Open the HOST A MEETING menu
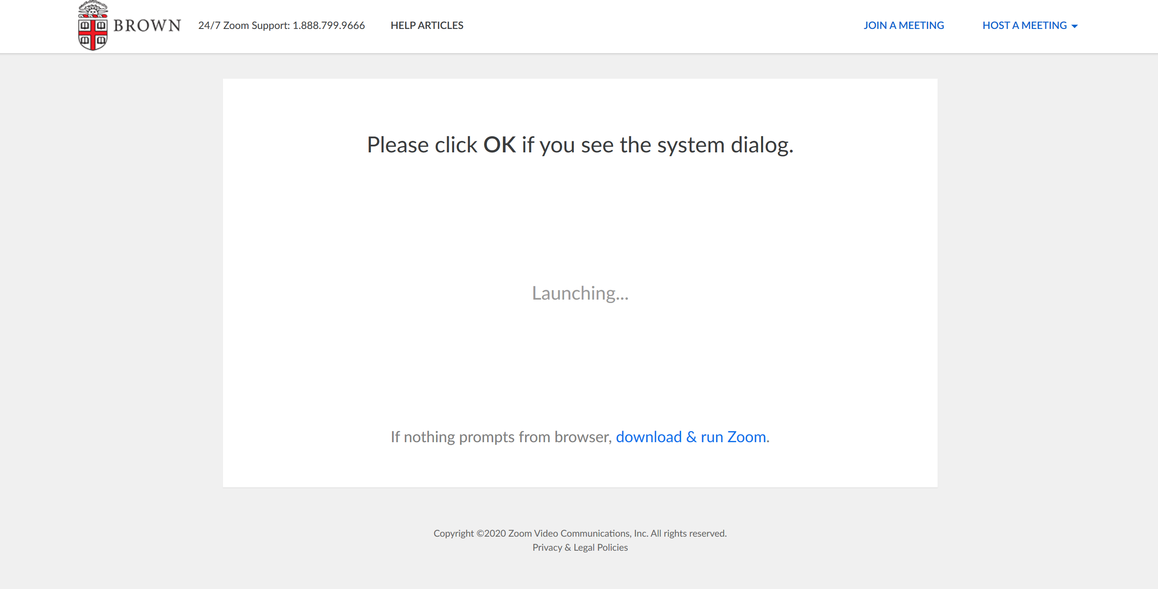The width and height of the screenshot is (1158, 589). point(1024,26)
